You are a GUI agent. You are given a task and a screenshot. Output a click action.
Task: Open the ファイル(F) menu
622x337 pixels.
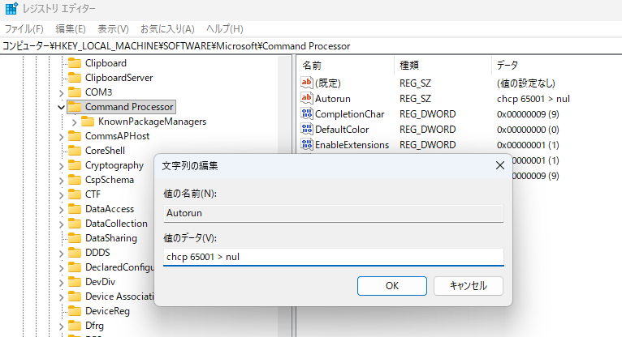tap(24, 28)
